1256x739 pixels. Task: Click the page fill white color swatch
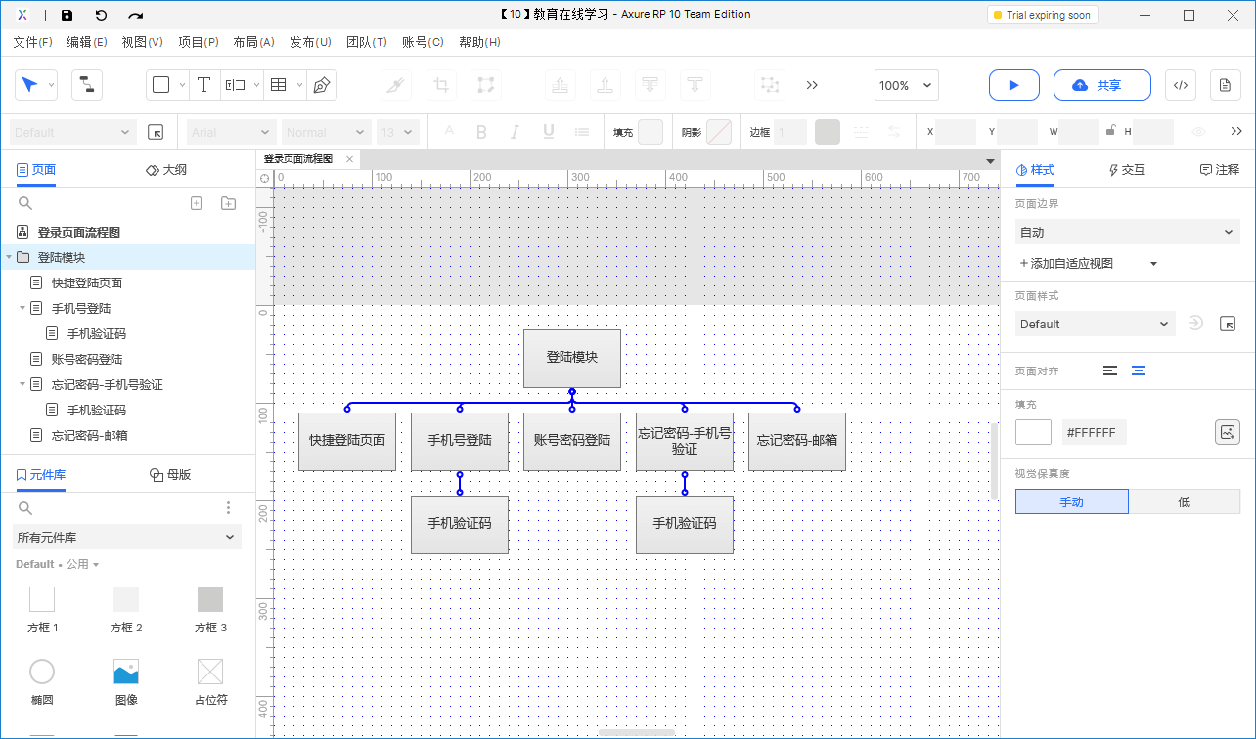[1033, 432]
